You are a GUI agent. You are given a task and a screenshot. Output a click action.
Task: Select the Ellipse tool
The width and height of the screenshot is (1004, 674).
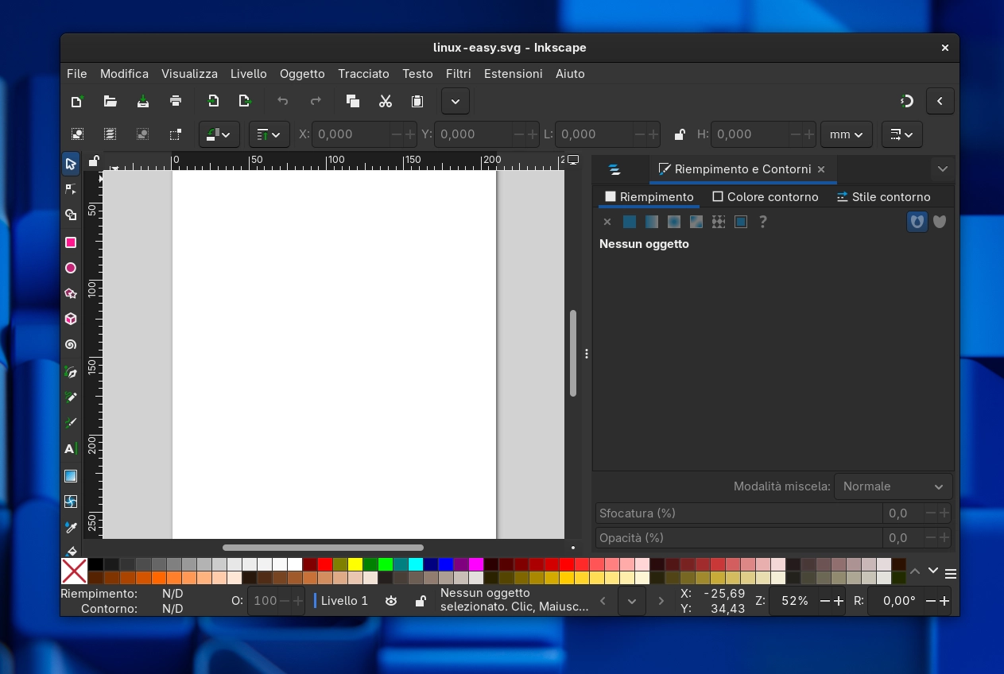coord(70,268)
